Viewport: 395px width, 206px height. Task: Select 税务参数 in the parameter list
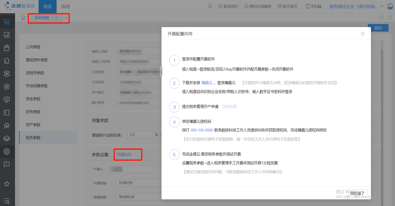click(x=48, y=138)
